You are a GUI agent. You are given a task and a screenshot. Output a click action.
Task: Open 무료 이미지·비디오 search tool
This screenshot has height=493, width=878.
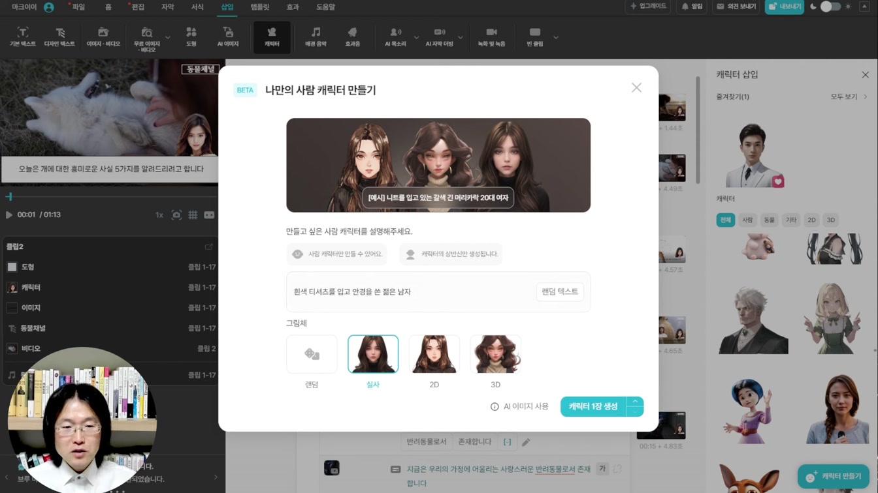pyautogui.click(x=147, y=39)
